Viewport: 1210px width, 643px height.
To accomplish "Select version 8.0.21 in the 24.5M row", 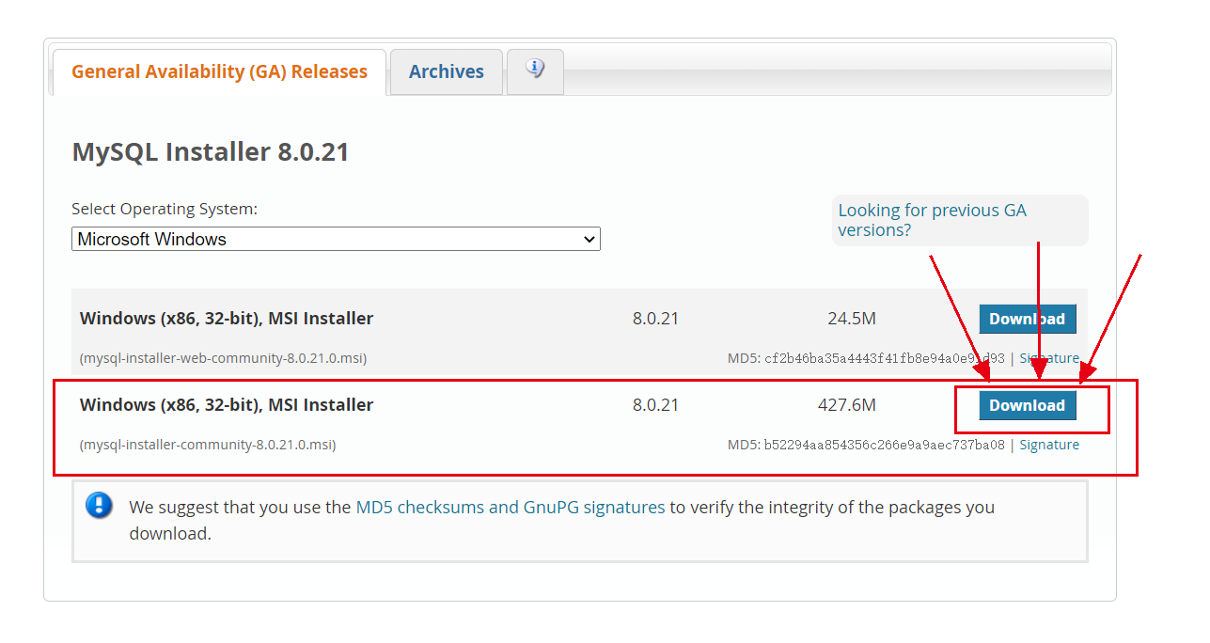I will 655,319.
